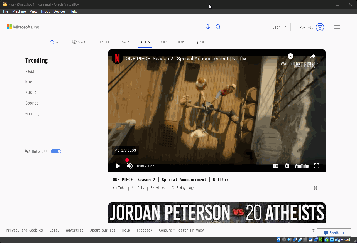Switch to the ALL search tab
This screenshot has height=243, width=357.
[56, 42]
